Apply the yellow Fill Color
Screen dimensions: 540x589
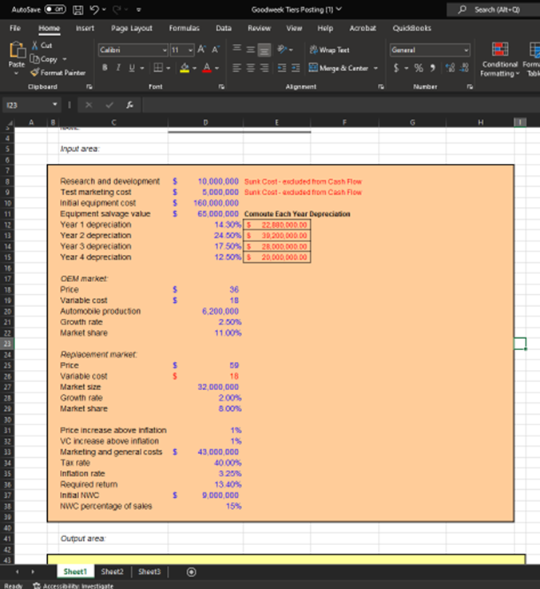(185, 68)
